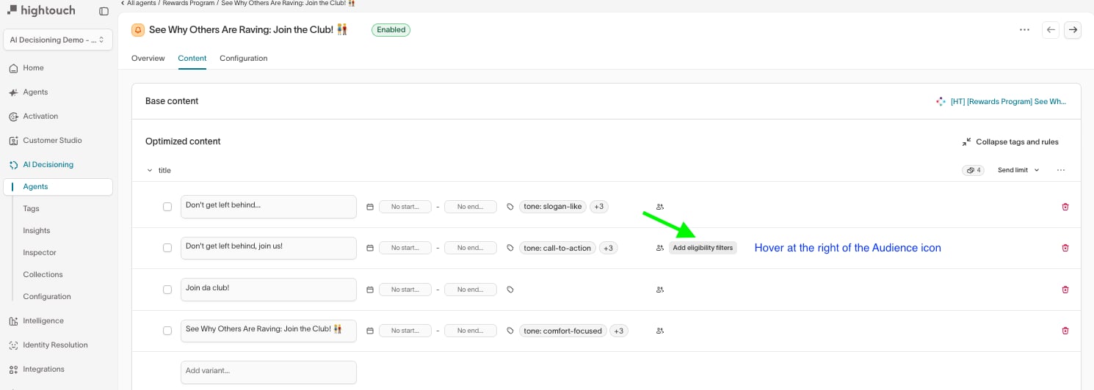Expand +3 tags next to tone: comfort-focused

pos(619,331)
